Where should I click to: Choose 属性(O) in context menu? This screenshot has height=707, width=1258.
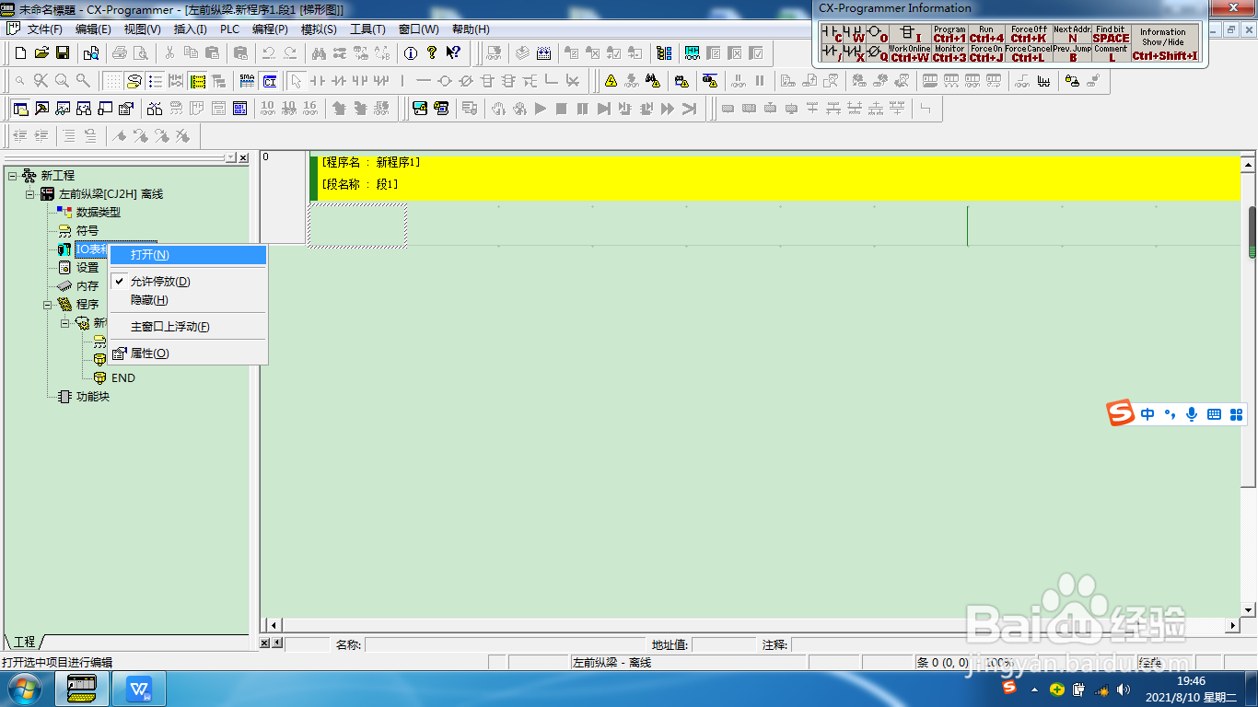pos(187,353)
